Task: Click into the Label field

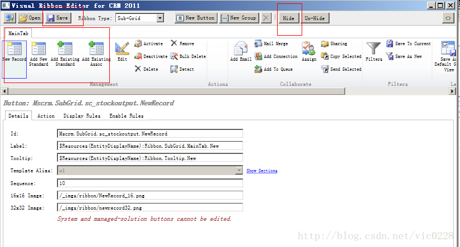Action: tap(150, 146)
